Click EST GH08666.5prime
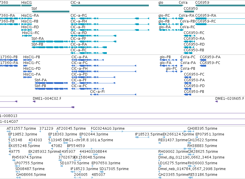Screen dimensions: 245x179 (x=31, y=175)
